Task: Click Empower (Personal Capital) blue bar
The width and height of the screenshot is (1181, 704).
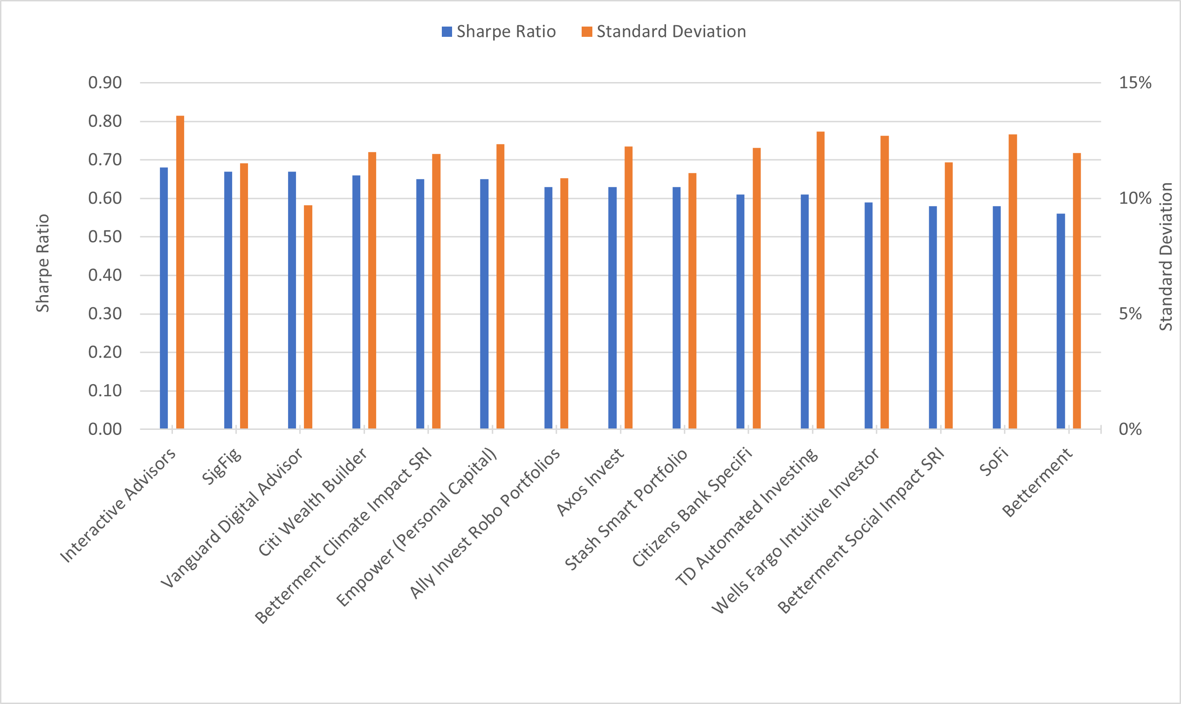Action: (484, 304)
